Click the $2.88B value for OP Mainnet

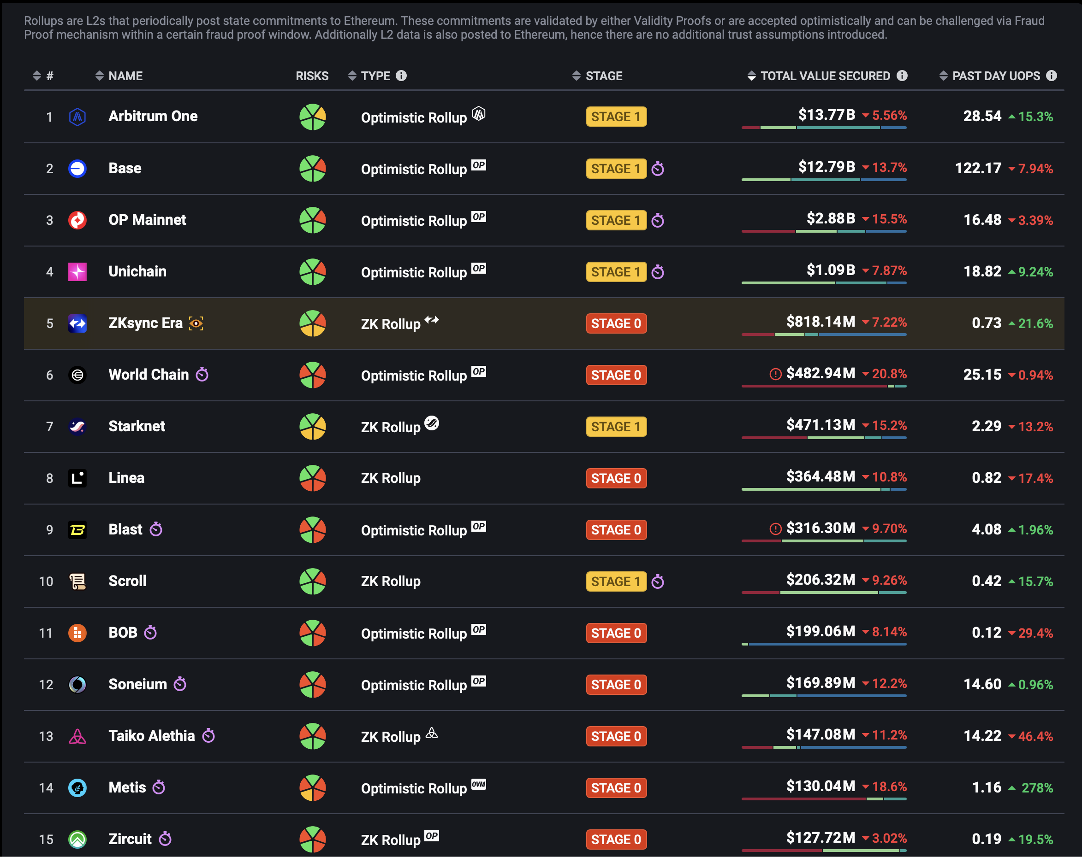tap(831, 219)
